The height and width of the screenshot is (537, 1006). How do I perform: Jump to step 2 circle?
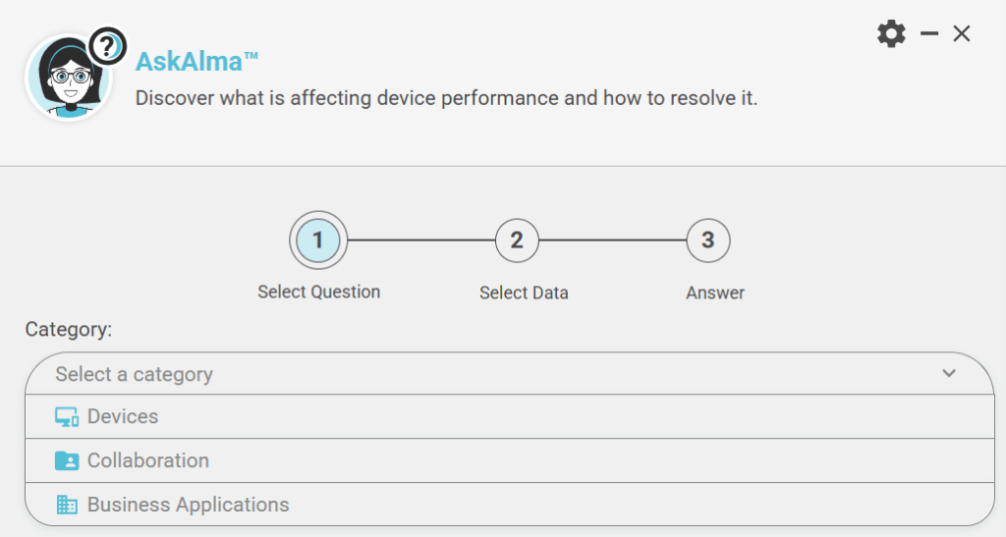[517, 240]
